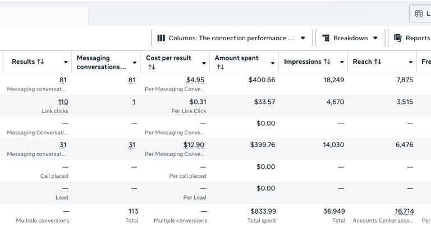Open Messaging conversations column options arrow

click(135, 62)
